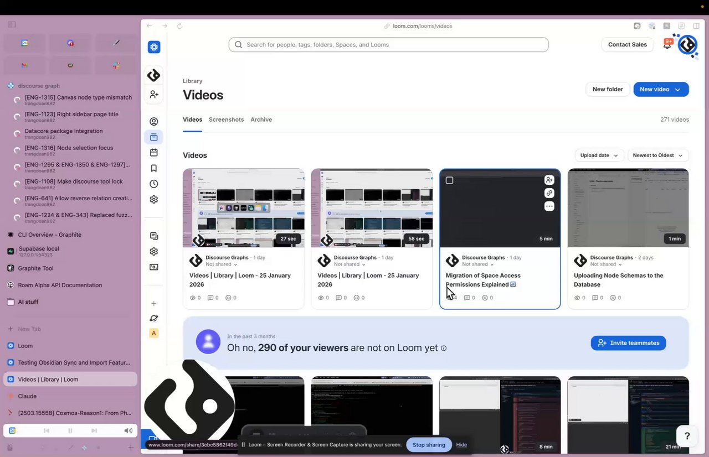
Task: Open the upper gear icon in Loom sidebar
Action: (x=154, y=199)
